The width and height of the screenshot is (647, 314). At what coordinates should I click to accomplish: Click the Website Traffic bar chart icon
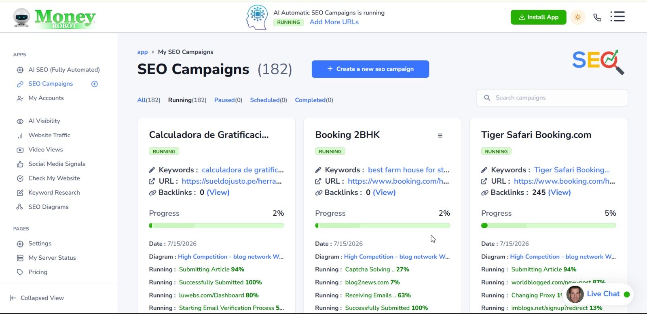click(20, 136)
